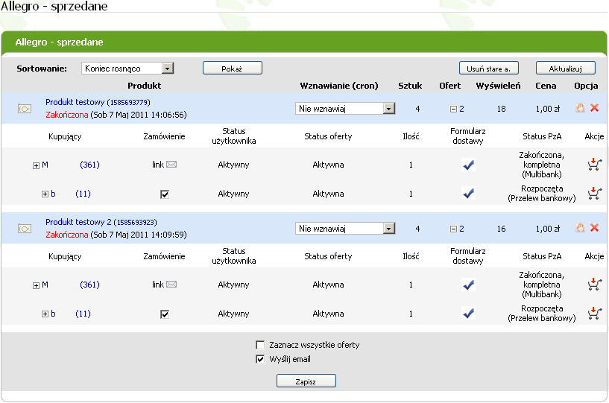Screen dimensions: 609x403
Task: Expand buyer M row in first product
Action: click(36, 166)
